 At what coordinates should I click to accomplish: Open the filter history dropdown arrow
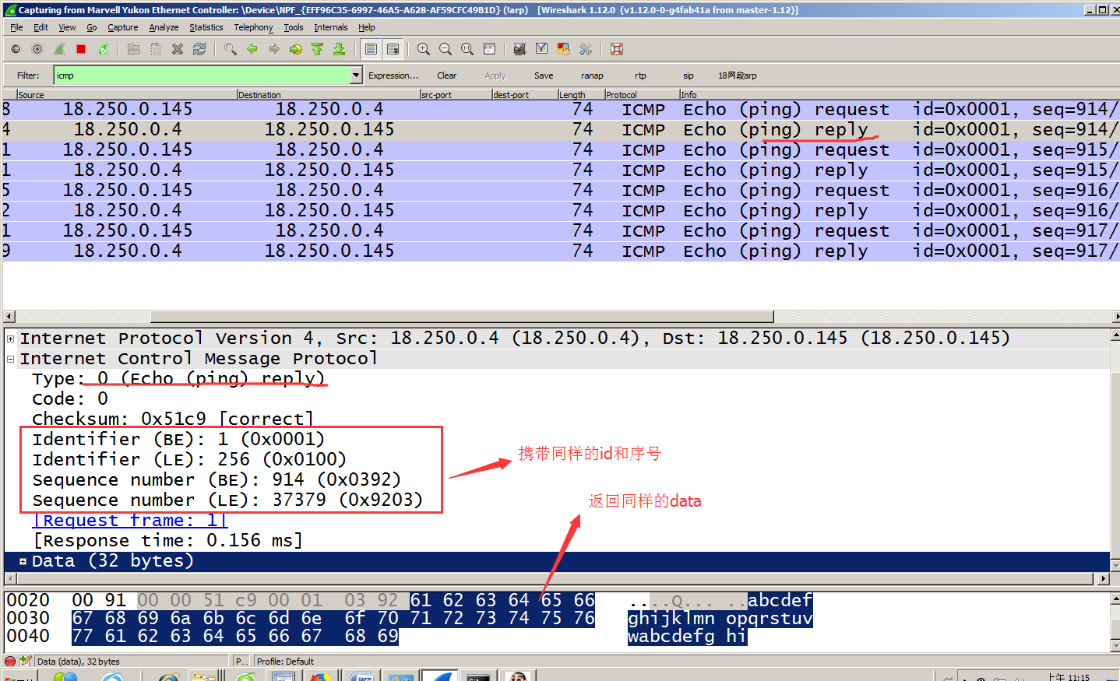pyautogui.click(x=357, y=75)
